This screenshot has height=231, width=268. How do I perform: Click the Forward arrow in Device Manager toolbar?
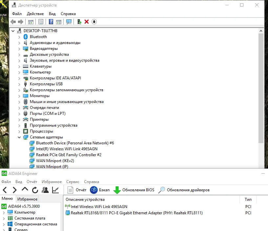coord(21,22)
